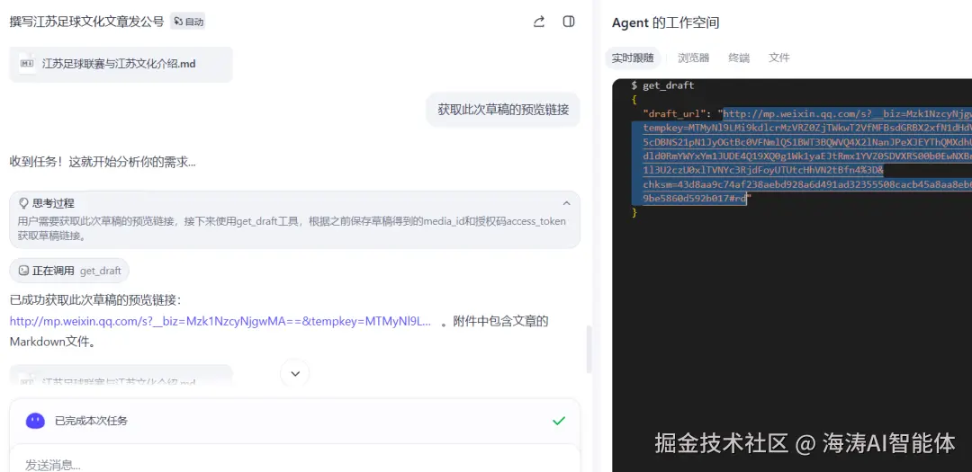Click the 收到任务 response text line

(x=103, y=163)
